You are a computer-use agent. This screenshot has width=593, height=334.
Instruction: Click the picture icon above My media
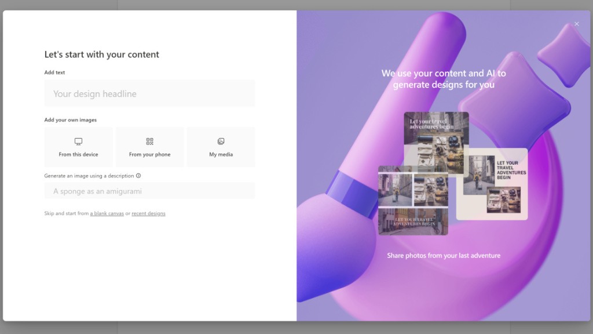click(x=221, y=141)
